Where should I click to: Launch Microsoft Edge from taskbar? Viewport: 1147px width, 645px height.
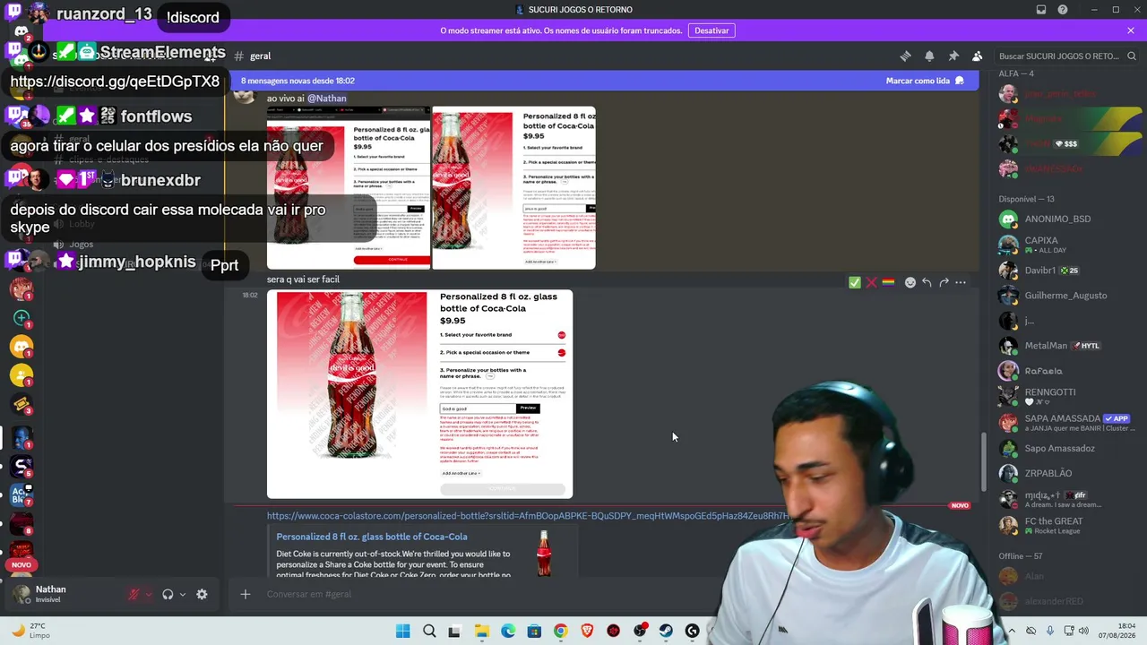tap(508, 631)
